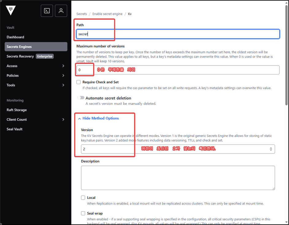Focus the Path input field
The width and height of the screenshot is (289, 225).
178,34
